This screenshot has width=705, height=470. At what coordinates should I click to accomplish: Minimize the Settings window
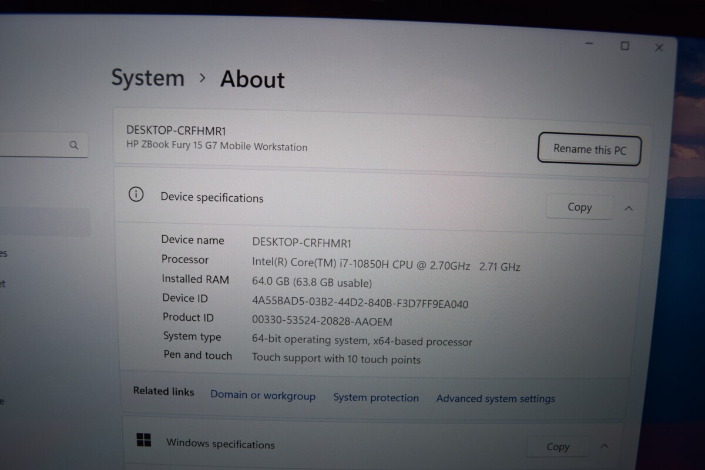590,43
